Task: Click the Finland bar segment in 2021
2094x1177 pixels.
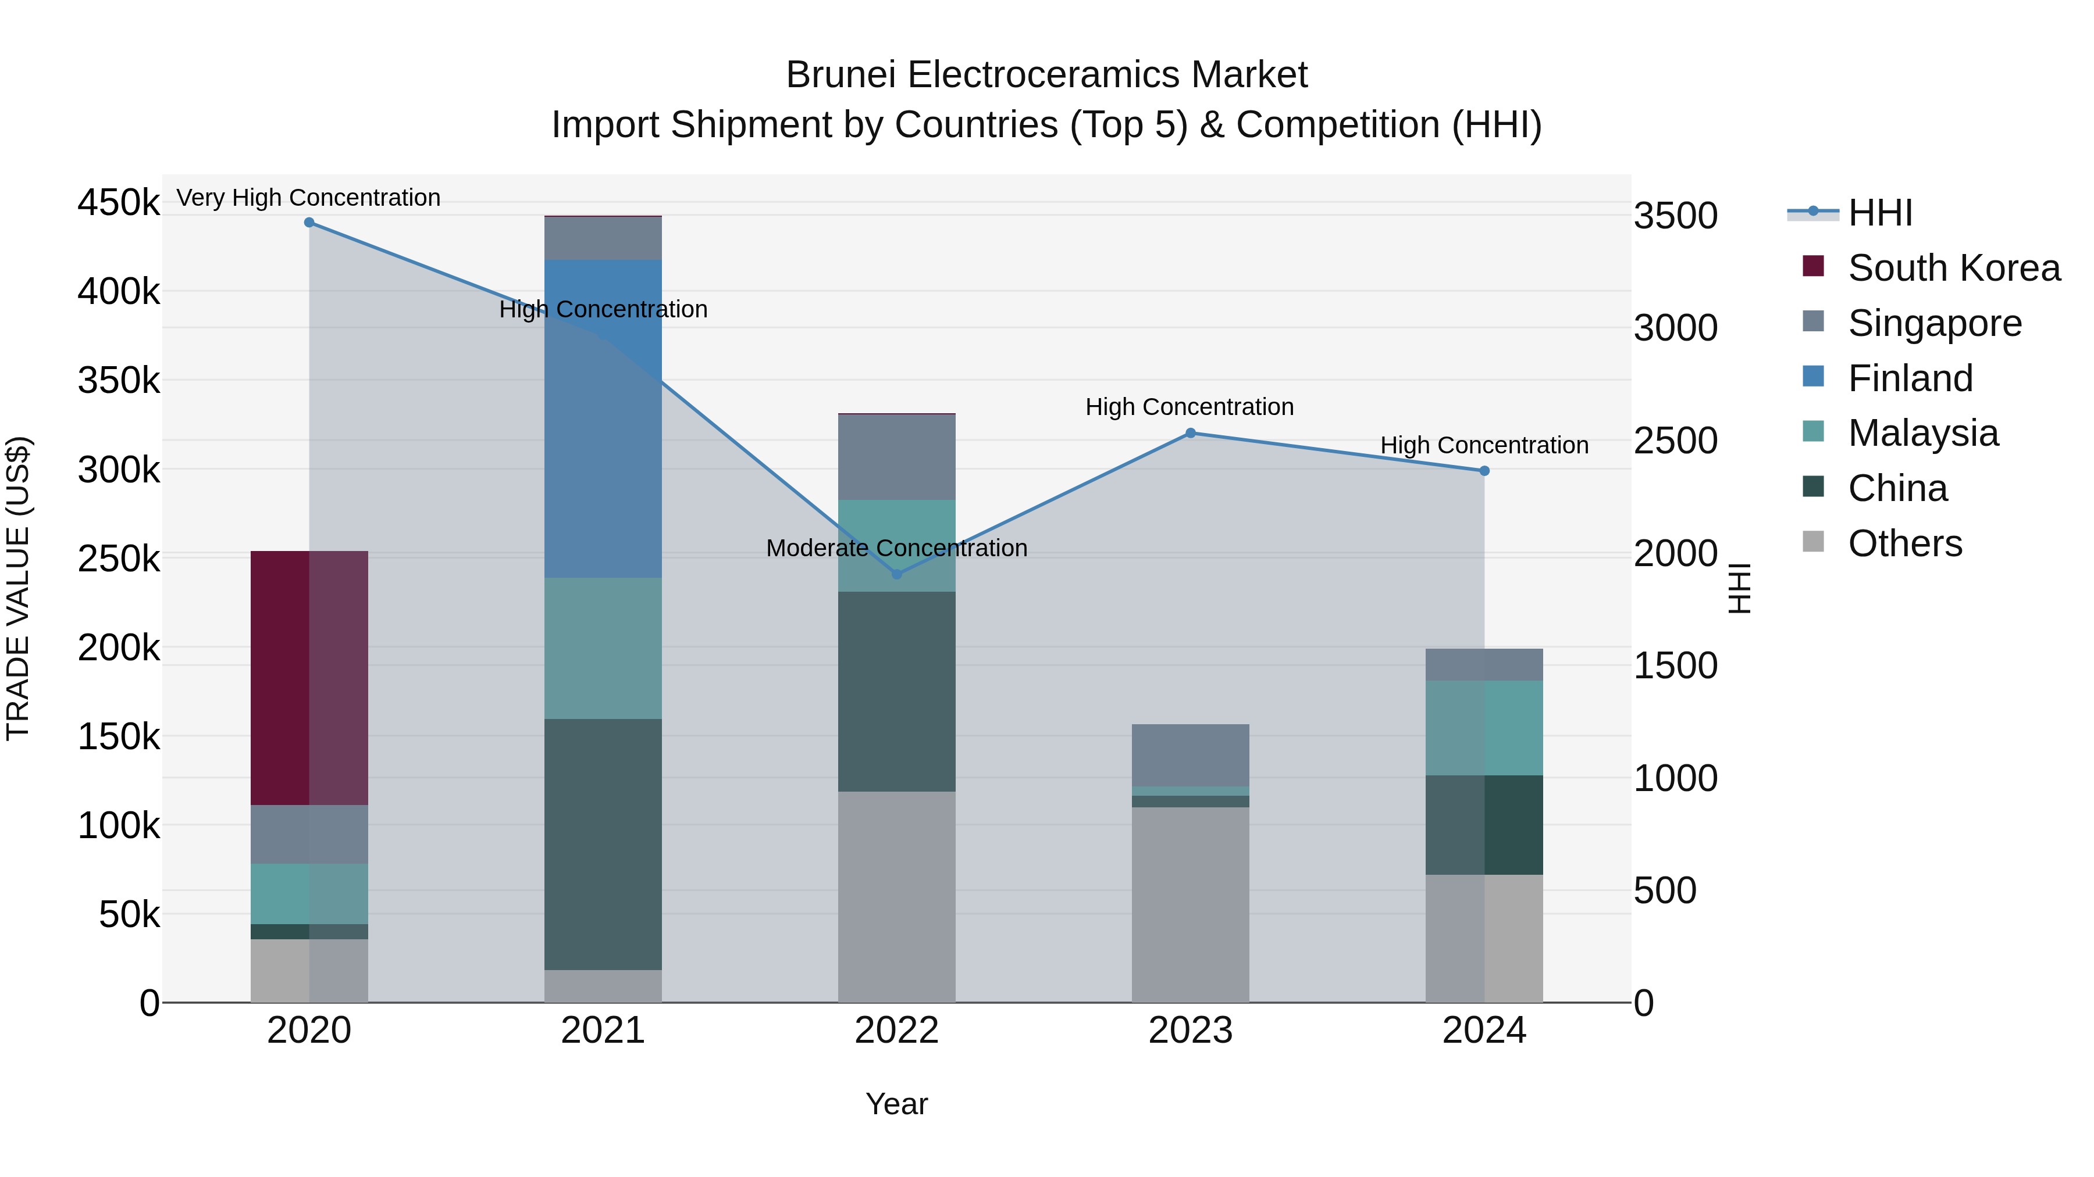Action: click(603, 419)
